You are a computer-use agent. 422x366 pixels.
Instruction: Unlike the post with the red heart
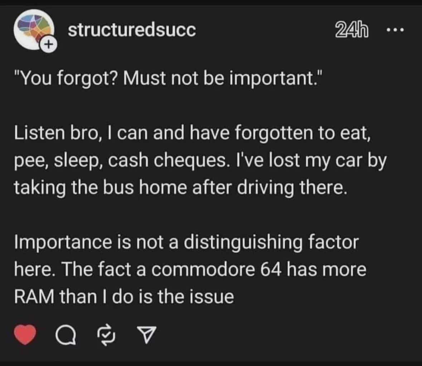[25, 335]
